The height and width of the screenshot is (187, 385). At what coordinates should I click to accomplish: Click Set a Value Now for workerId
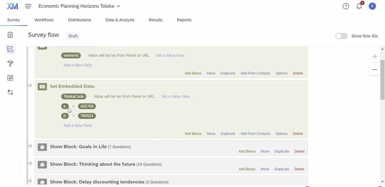point(170,55)
